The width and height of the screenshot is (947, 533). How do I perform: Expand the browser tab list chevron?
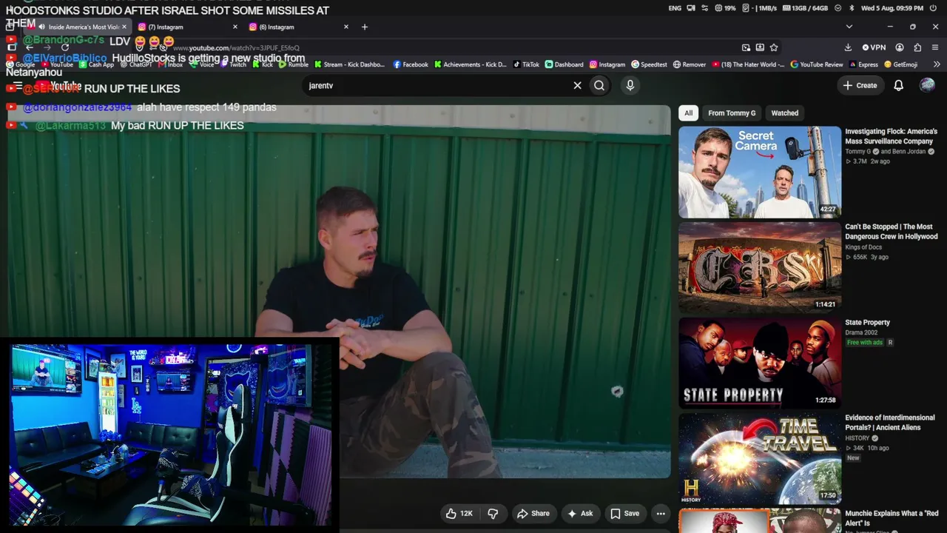(x=849, y=27)
